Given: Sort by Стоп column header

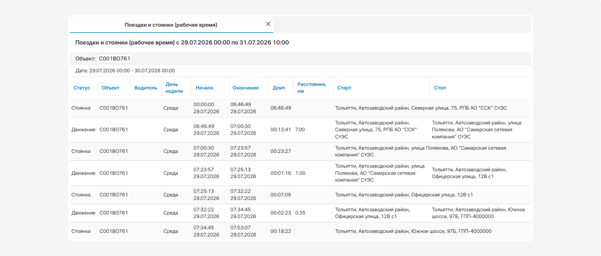Looking at the screenshot, I should tap(440, 88).
